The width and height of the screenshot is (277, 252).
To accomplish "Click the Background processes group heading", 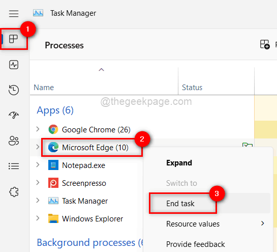I will pyautogui.click(x=90, y=242).
